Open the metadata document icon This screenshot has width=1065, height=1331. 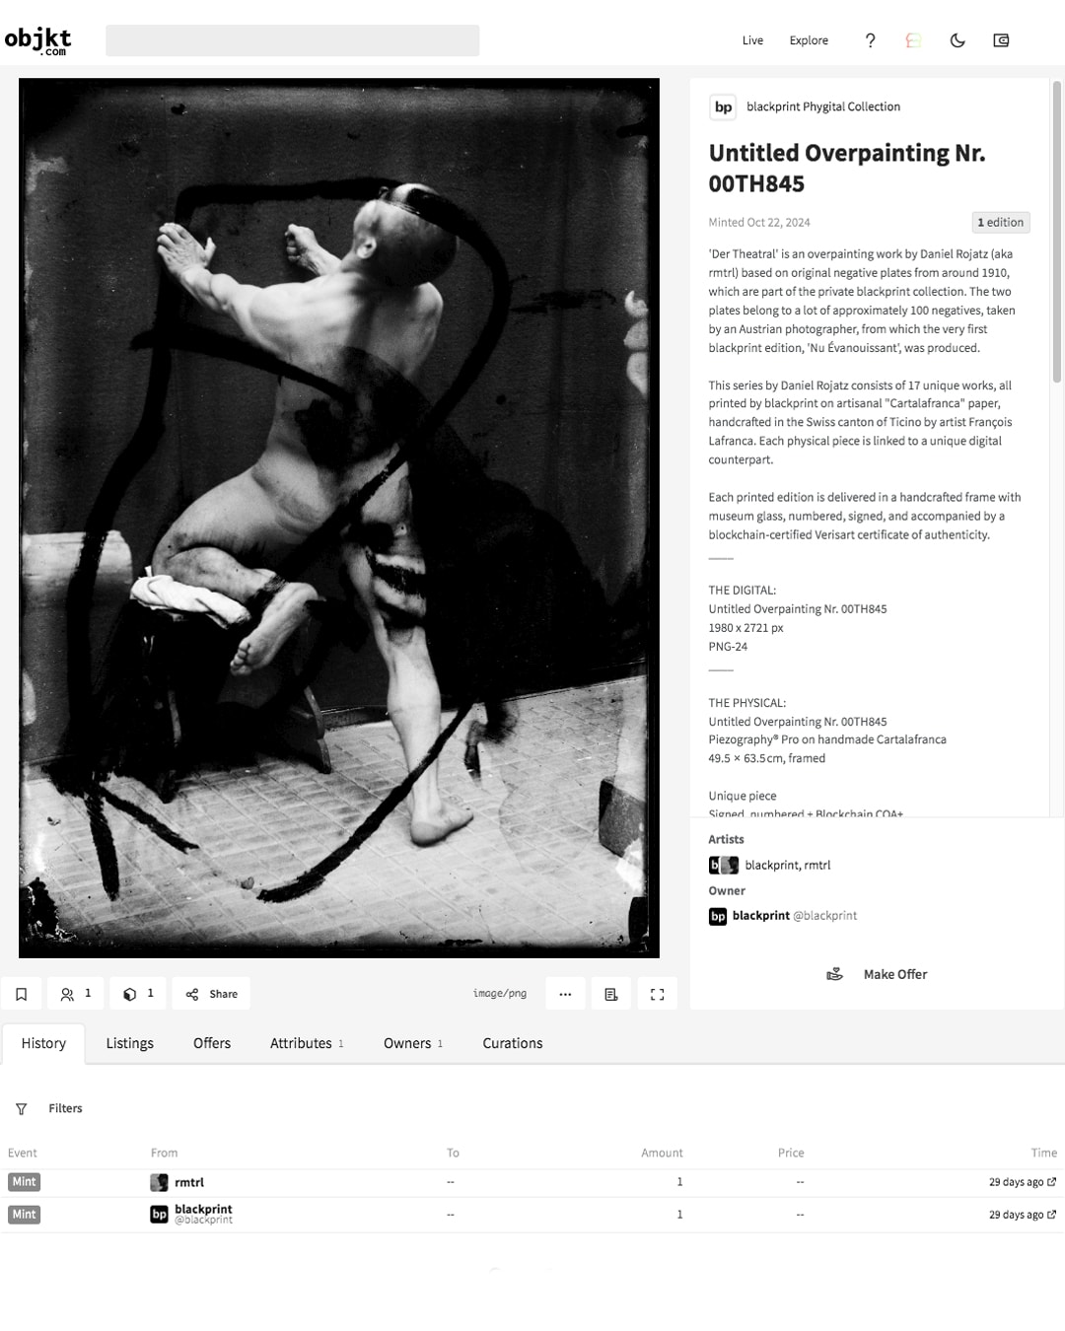coord(611,994)
